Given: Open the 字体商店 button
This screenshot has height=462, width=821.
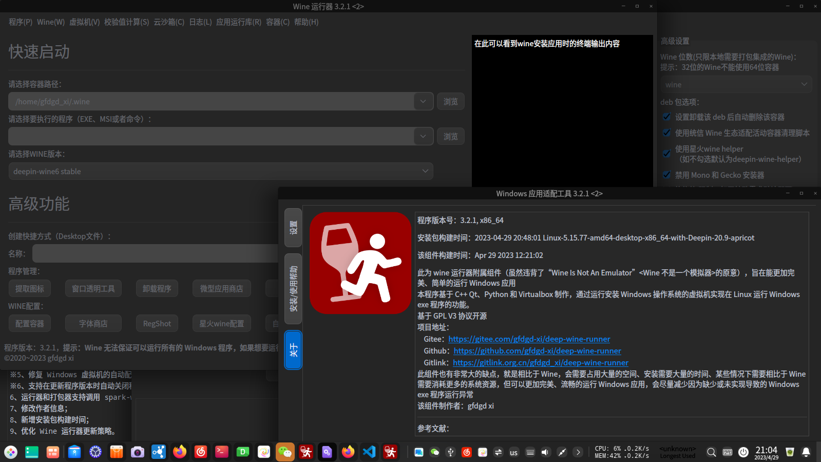Looking at the screenshot, I should point(93,323).
